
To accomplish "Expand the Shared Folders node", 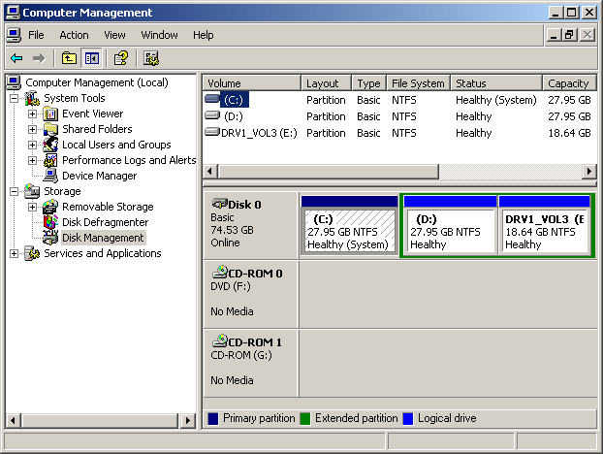I will (33, 129).
